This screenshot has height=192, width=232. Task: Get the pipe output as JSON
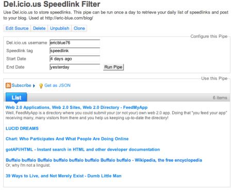point(57,85)
